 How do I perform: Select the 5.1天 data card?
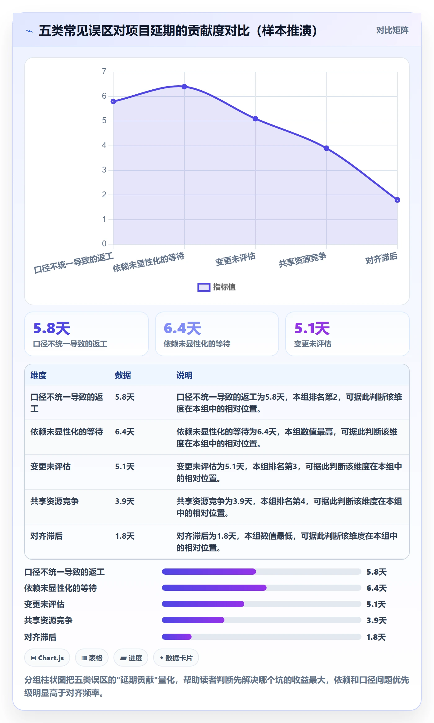[x=348, y=334]
